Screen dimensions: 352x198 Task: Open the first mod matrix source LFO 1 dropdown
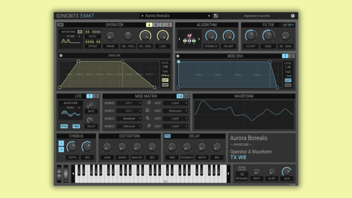(x=129, y=103)
